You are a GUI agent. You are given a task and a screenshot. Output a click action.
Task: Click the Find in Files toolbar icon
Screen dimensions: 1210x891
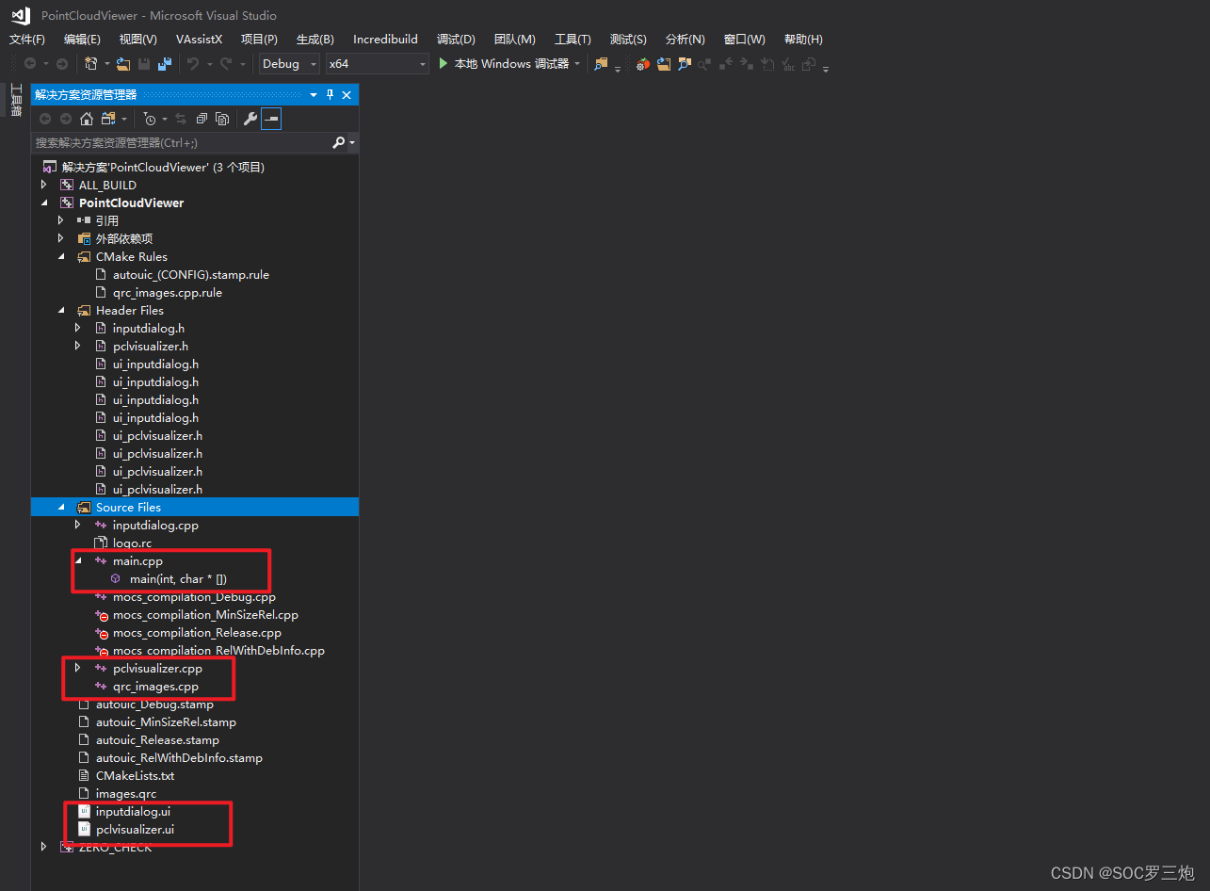tap(601, 64)
